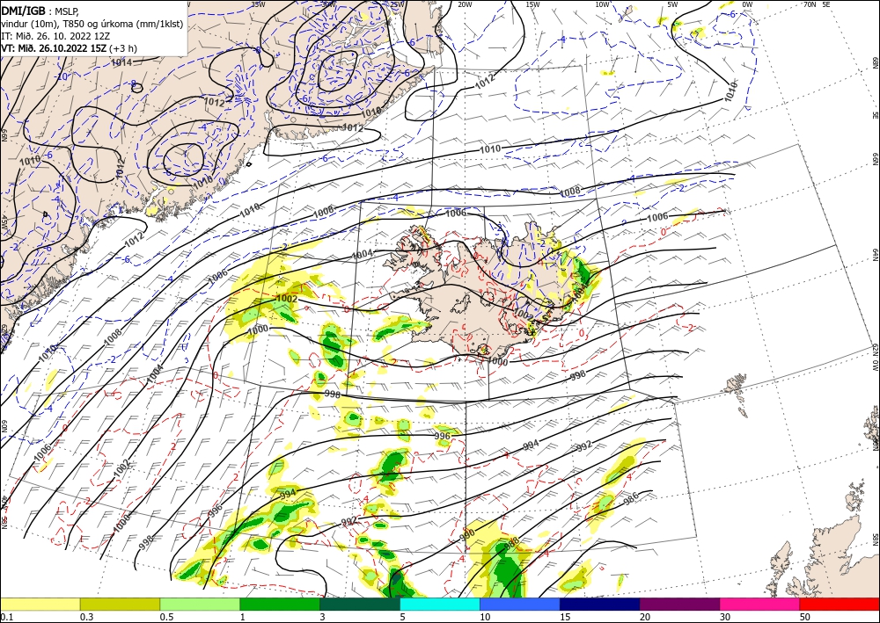The height and width of the screenshot is (623, 880).
Task: Click the '15W' longitude label at top
Action: [x=532, y=4]
